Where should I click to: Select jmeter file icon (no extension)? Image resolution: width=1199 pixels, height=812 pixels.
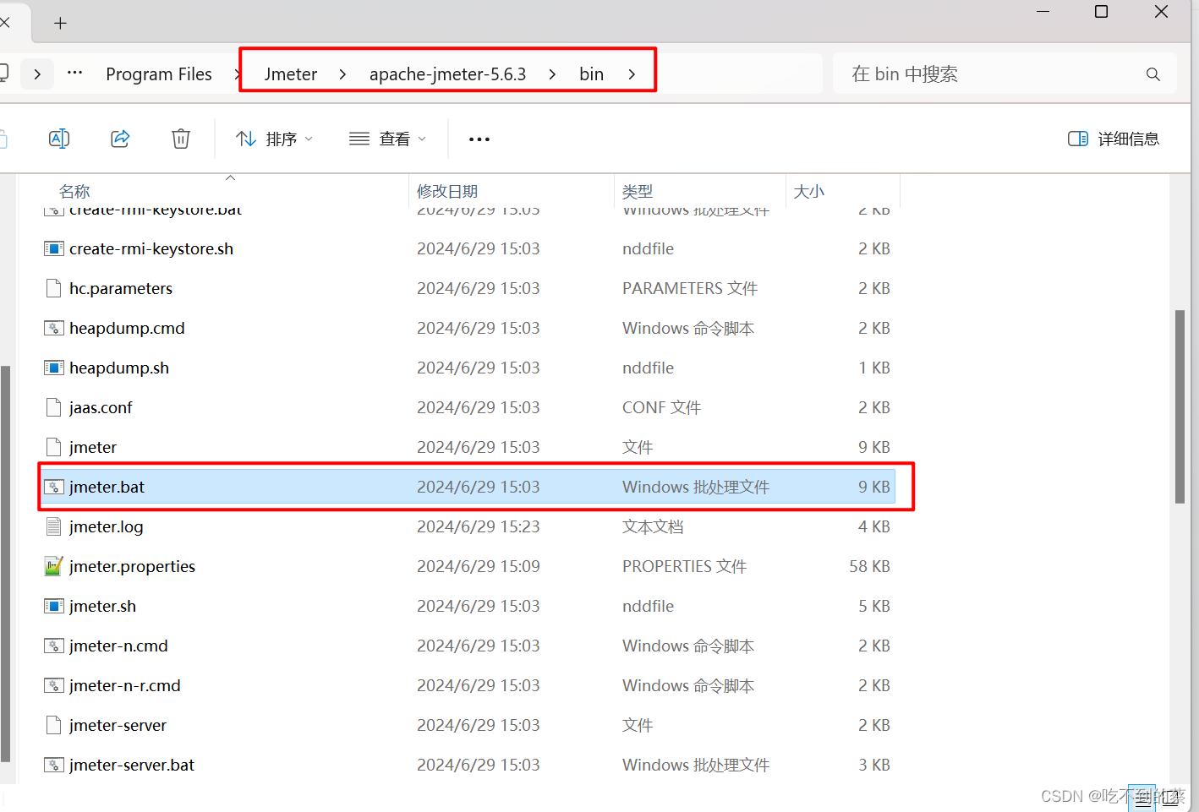53,447
